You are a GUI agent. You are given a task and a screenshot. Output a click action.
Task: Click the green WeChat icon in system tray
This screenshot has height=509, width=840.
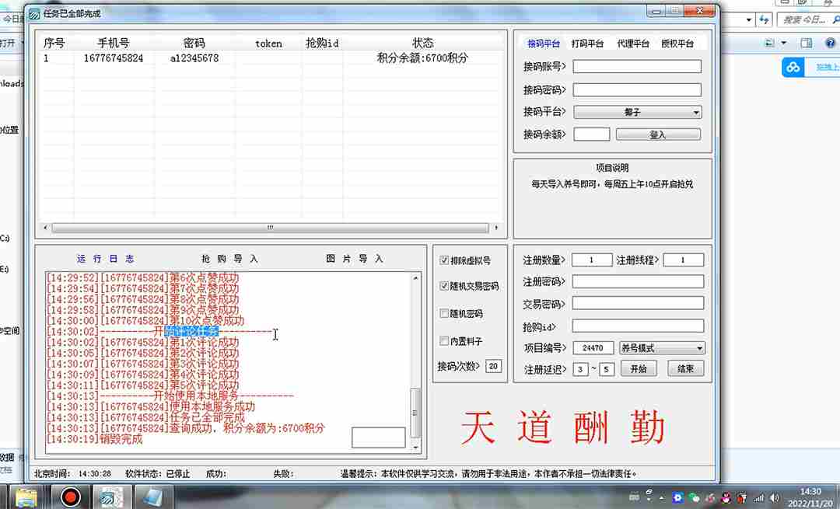pos(694,498)
